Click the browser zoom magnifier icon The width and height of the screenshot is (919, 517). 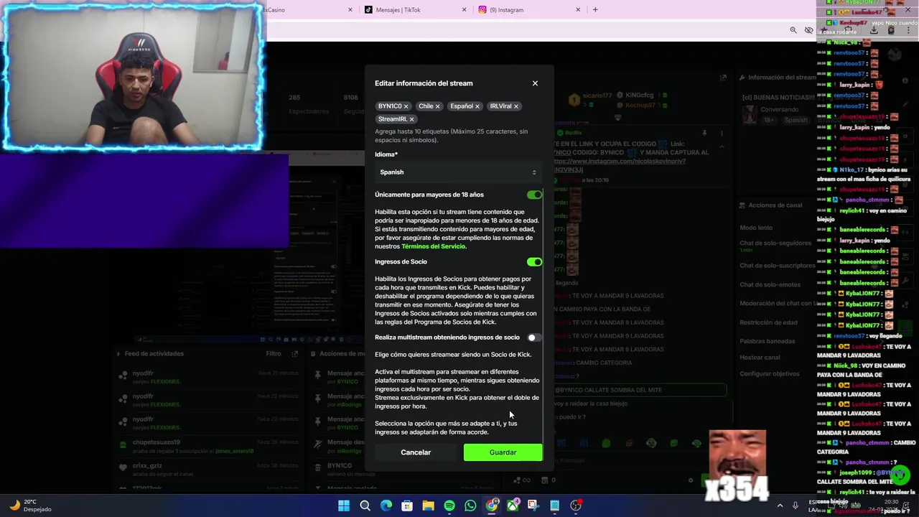tap(793, 30)
